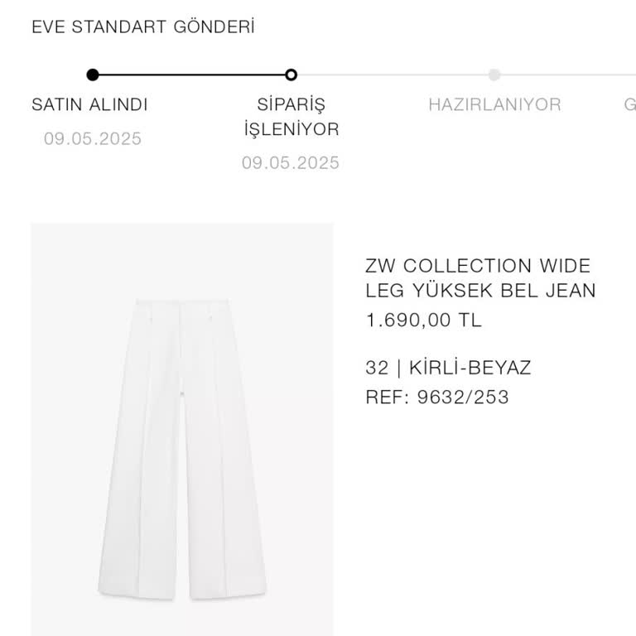
Task: Open the SİPARİŞ İŞLENİYOR status label
Action: point(291,117)
